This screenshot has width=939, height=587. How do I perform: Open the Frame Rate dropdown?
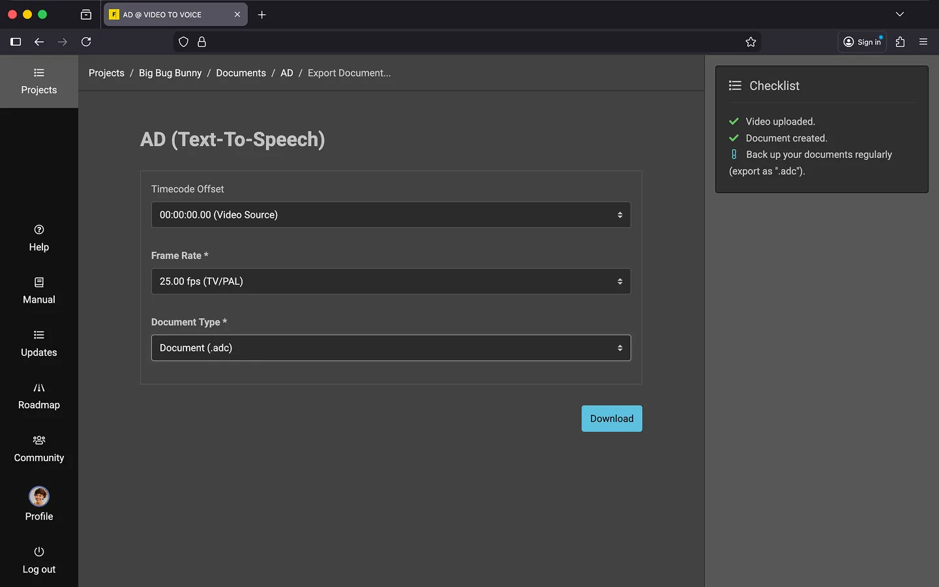(x=391, y=281)
